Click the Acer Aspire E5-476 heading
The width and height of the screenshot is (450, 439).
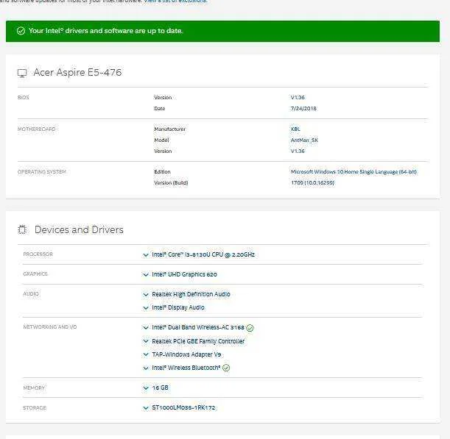(77, 73)
